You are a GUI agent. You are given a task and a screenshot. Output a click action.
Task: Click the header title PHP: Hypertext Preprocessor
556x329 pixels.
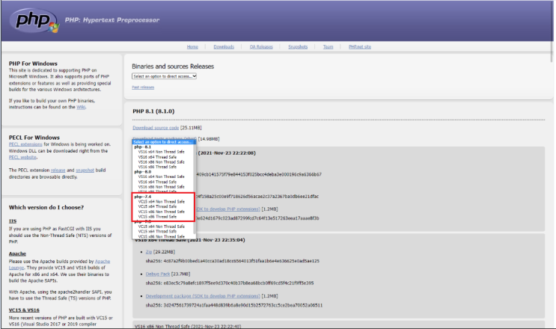click(x=112, y=20)
